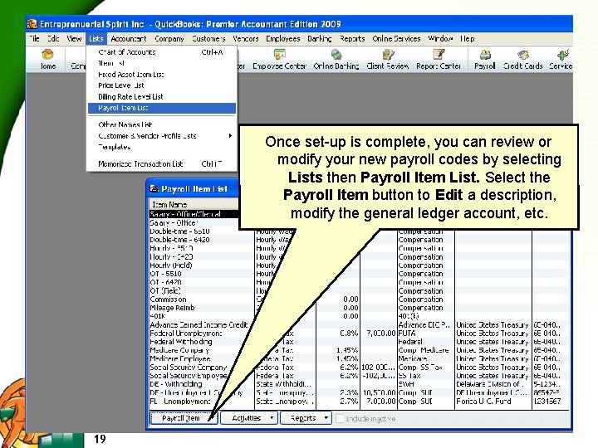Select 'Social Security Employee' row
598x448 pixels.
[x=202, y=376]
